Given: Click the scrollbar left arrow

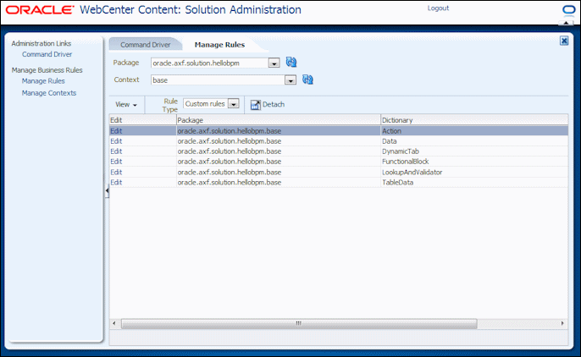Looking at the screenshot, I should [x=114, y=324].
